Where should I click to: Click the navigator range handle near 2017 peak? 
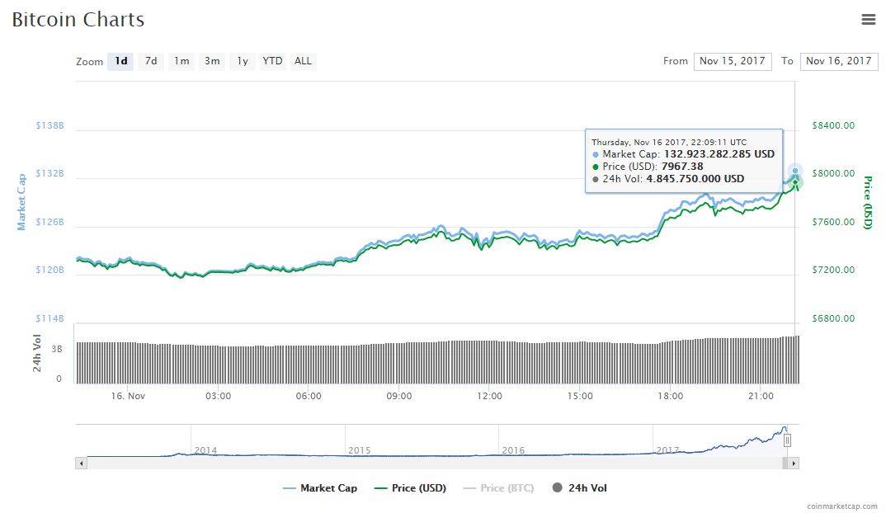(787, 440)
